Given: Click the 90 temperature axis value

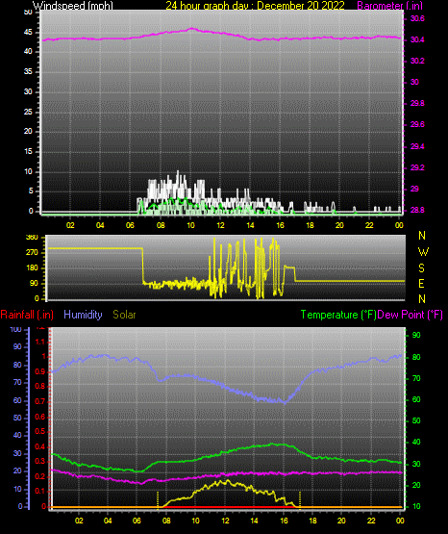Looking at the screenshot, I should click(416, 335).
